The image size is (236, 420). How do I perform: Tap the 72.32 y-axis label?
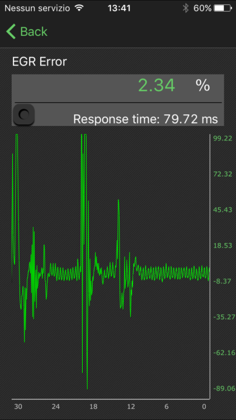(223, 174)
